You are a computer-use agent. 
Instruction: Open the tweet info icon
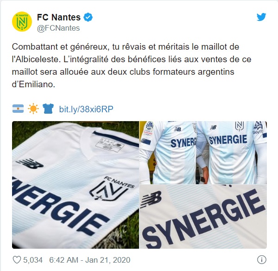262,260
